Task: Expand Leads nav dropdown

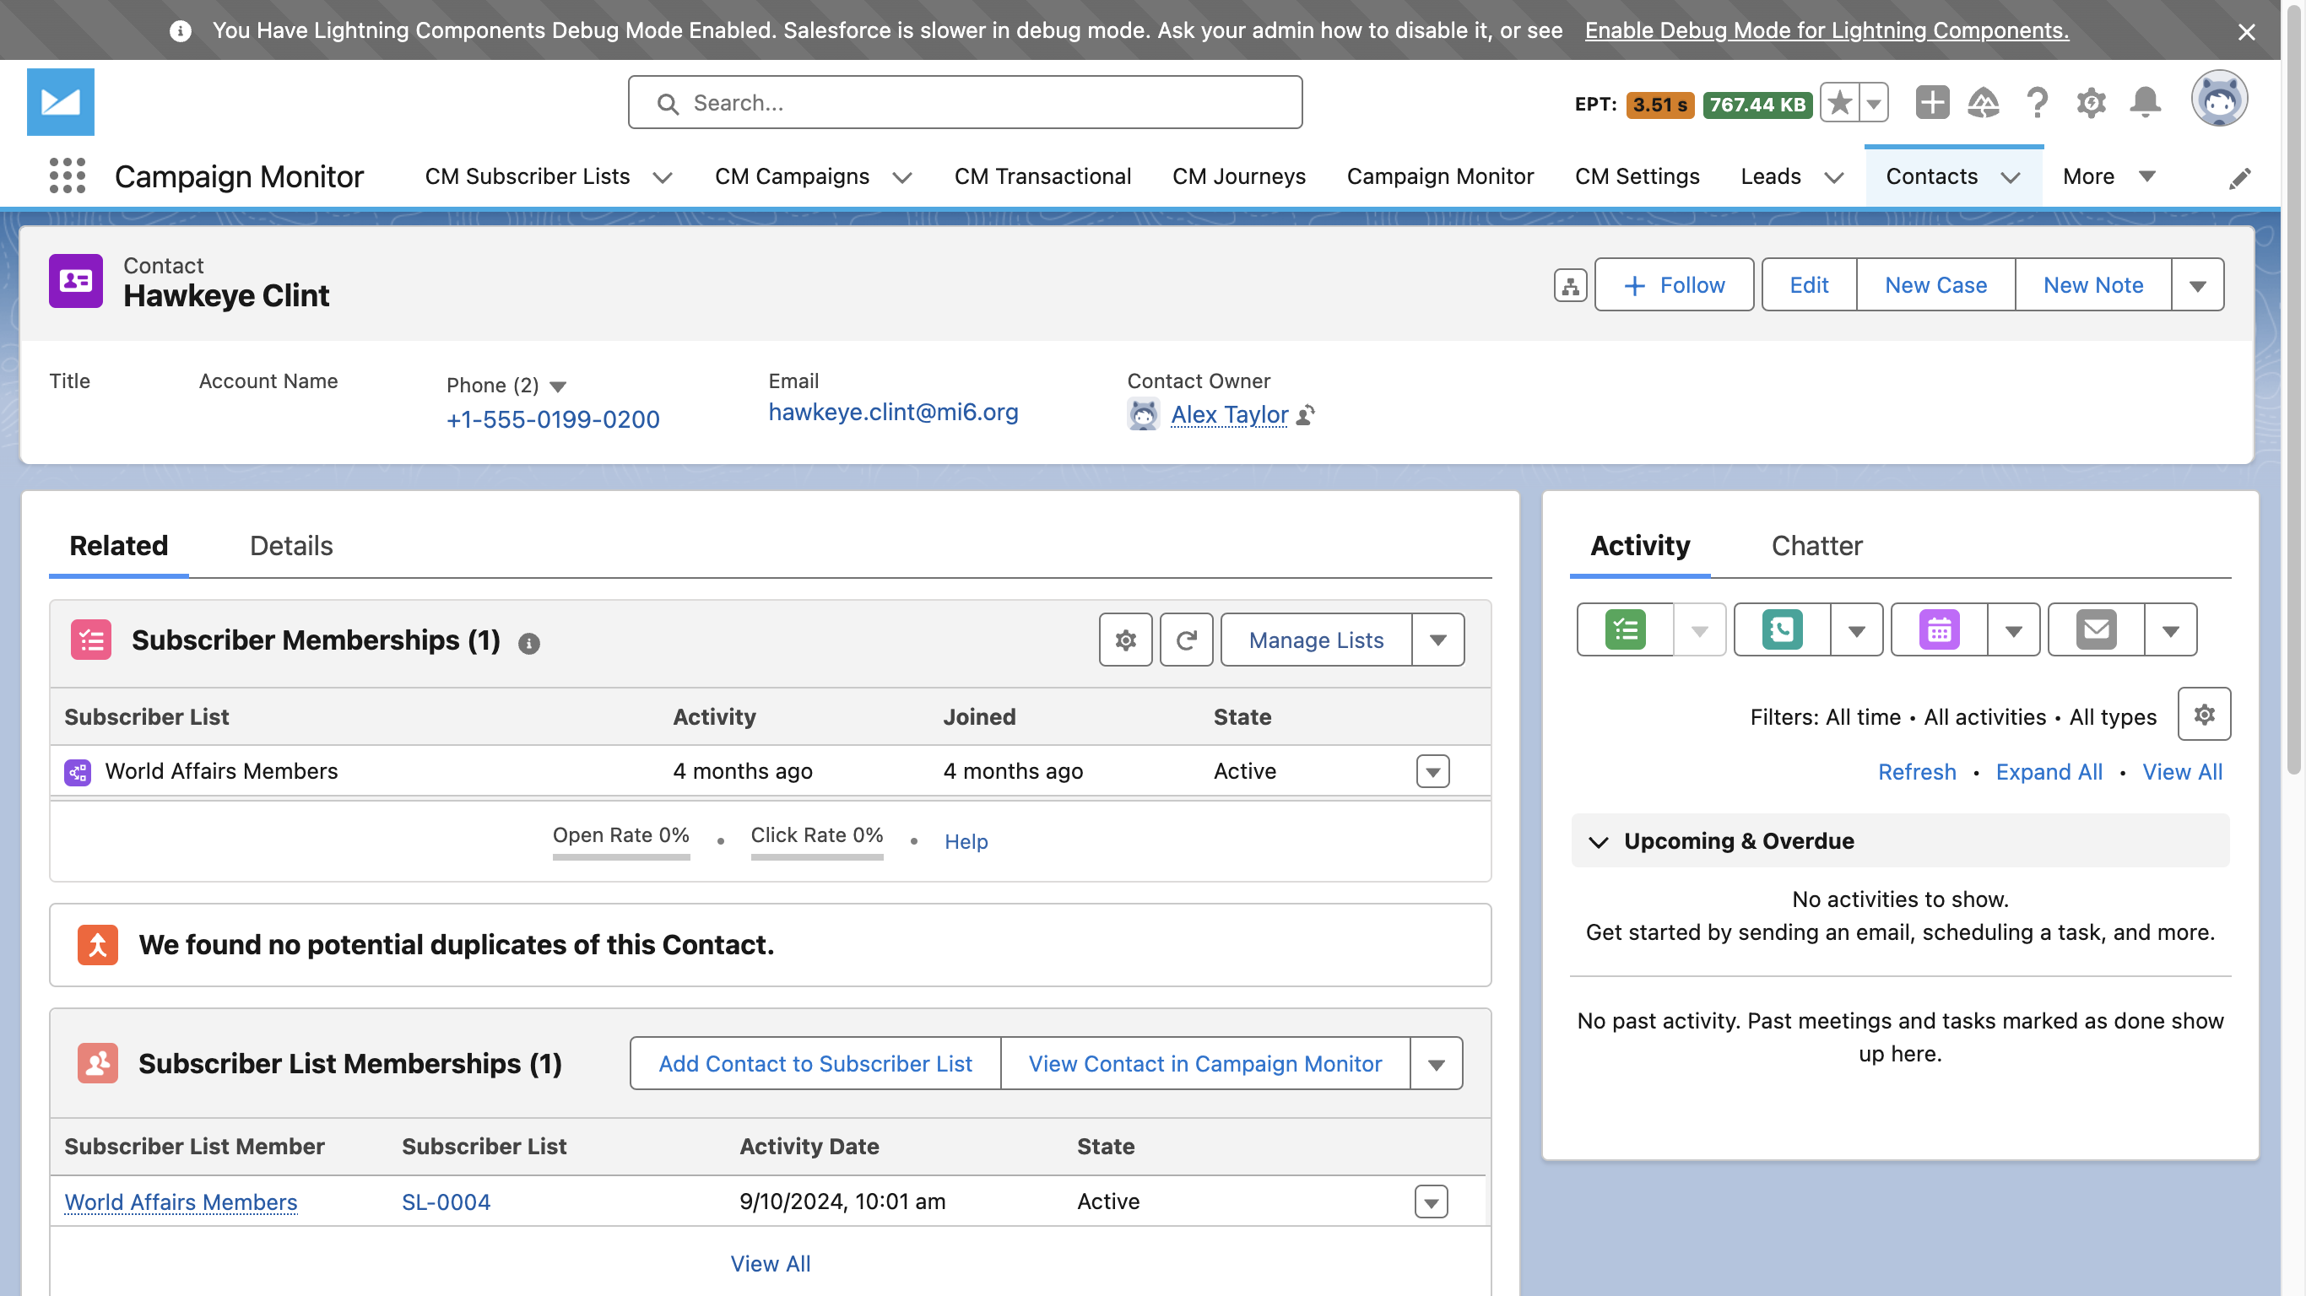Action: pyautogui.click(x=1834, y=177)
